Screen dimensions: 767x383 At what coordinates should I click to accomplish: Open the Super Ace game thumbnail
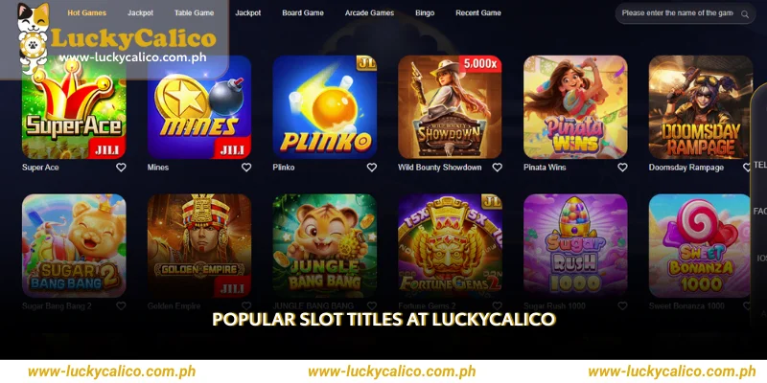[x=74, y=107]
